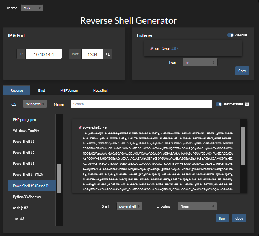Open the OS dropdown showing Windows

pyautogui.click(x=35, y=104)
